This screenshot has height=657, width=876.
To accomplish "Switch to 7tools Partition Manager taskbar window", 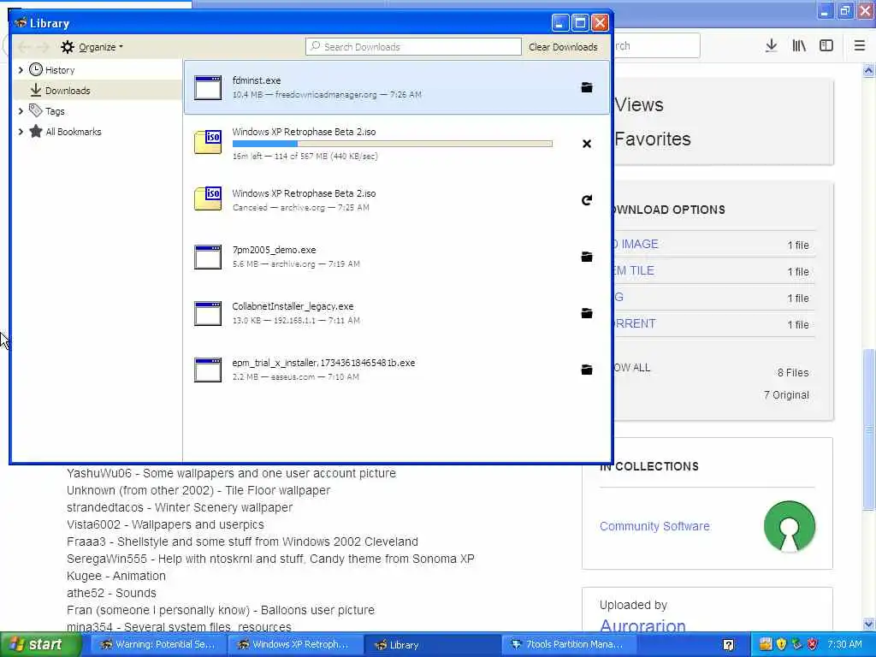I will [568, 645].
